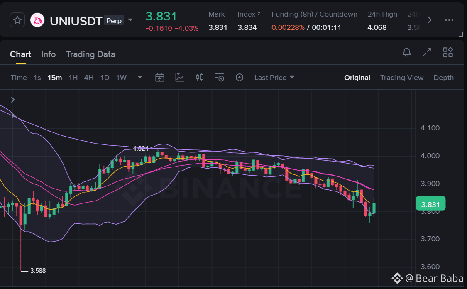Open the three-dot more options menu
Viewport: 467px width, 289px height.
pyautogui.click(x=449, y=20)
